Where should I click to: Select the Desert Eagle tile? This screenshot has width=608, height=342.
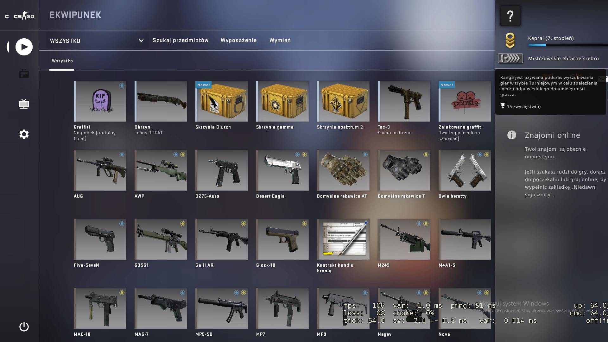click(282, 170)
